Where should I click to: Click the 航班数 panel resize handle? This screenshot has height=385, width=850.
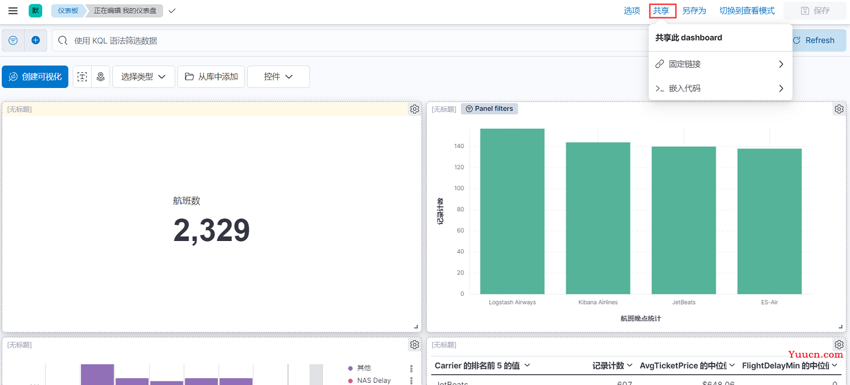tap(416, 326)
